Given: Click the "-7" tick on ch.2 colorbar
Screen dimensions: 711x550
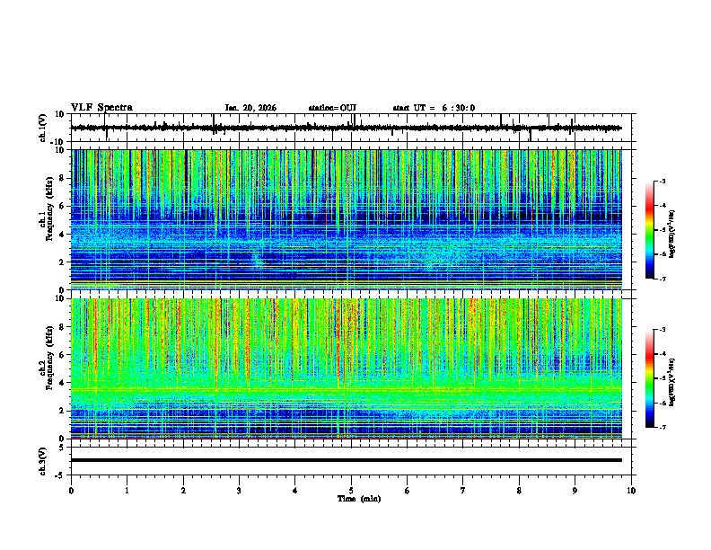Looking at the screenshot, I should pyautogui.click(x=663, y=427).
